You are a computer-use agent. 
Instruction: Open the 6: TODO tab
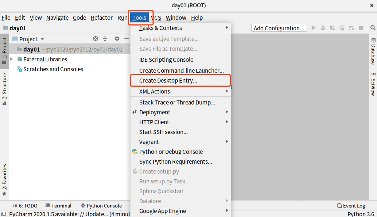(x=25, y=206)
